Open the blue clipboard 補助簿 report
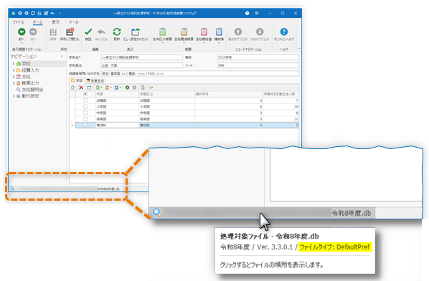This screenshot has width=429, height=281. tap(219, 32)
